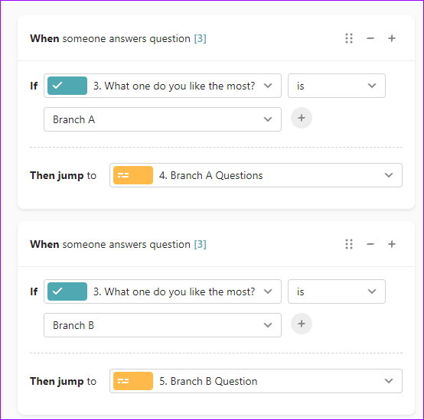Click teal checkmark question icon in first rule
Screen dimensions: 424x420
pyautogui.click(x=67, y=86)
